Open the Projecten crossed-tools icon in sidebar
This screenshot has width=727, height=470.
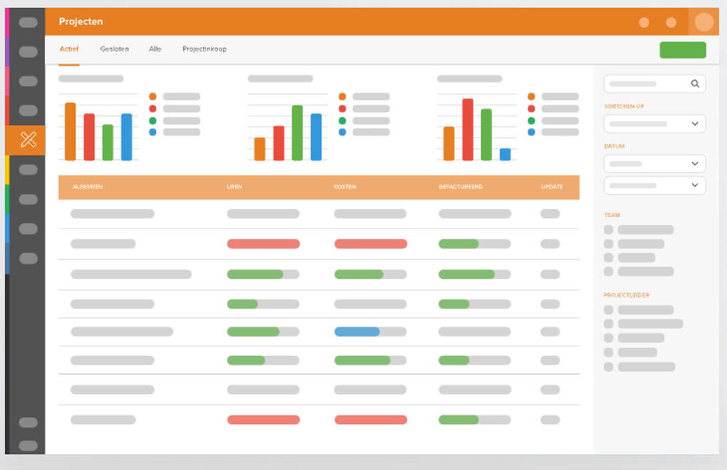[x=28, y=140]
